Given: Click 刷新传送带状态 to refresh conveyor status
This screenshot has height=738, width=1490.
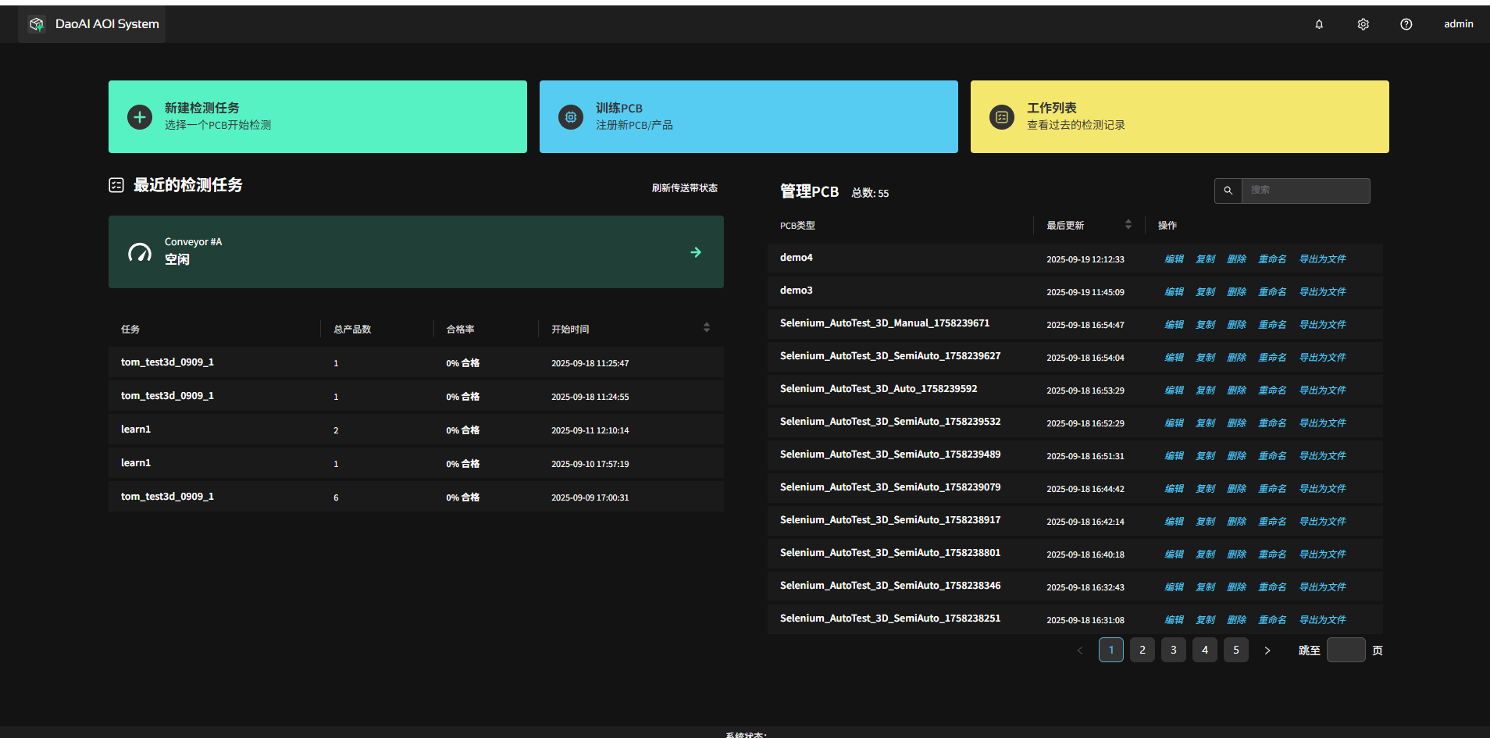Looking at the screenshot, I should 684,188.
